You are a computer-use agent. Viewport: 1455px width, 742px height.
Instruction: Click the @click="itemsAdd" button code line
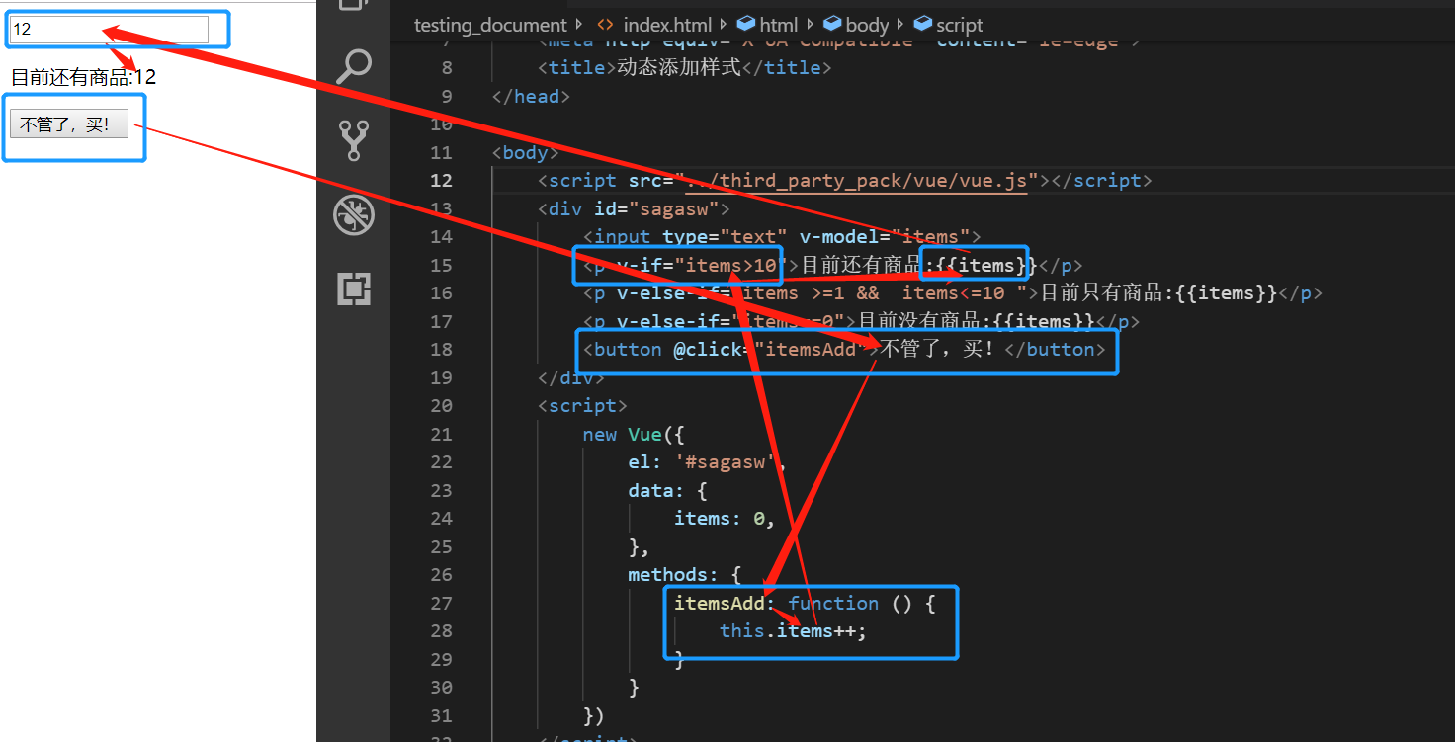(x=844, y=349)
